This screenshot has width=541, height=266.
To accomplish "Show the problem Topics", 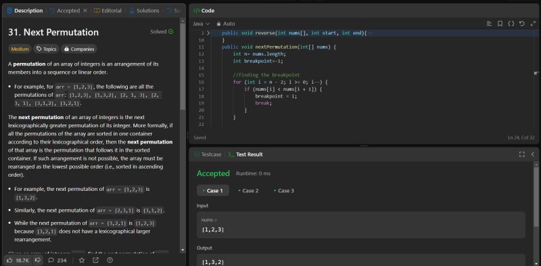I will coord(46,49).
